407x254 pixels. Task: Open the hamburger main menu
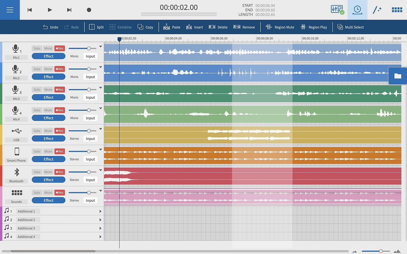tap(10, 10)
